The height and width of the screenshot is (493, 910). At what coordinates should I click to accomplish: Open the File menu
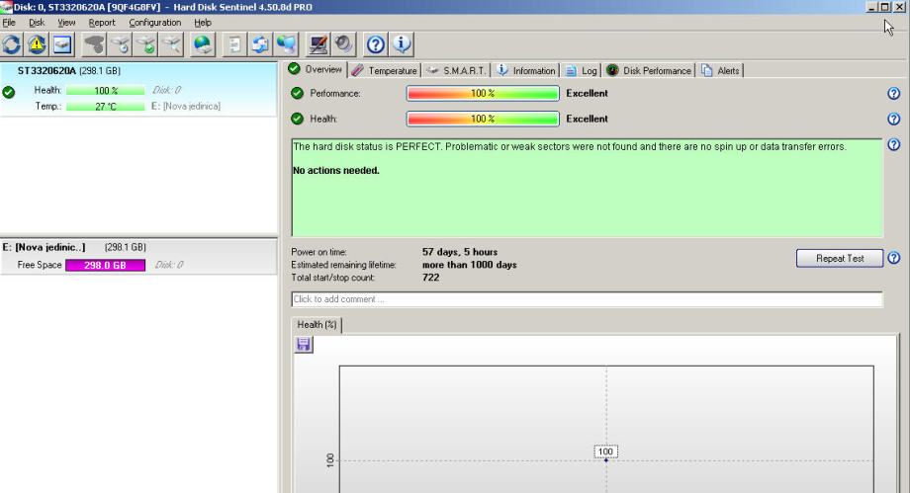(9, 23)
